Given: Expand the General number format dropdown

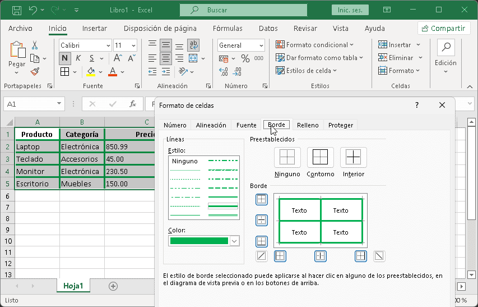Looking at the screenshot, I should point(261,45).
